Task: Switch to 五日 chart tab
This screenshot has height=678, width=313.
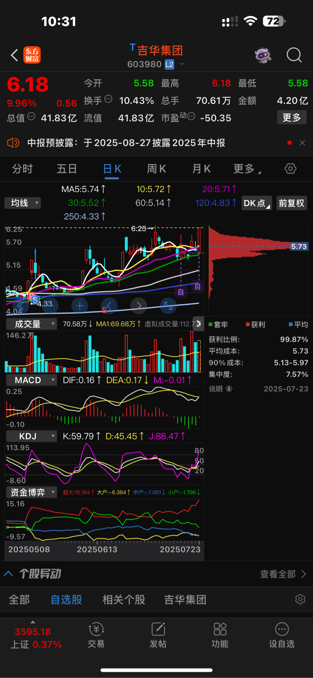Action: click(67, 169)
